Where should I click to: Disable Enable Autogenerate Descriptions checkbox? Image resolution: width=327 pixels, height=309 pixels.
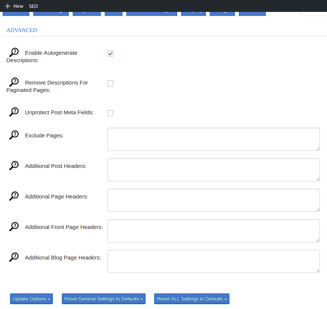[110, 53]
